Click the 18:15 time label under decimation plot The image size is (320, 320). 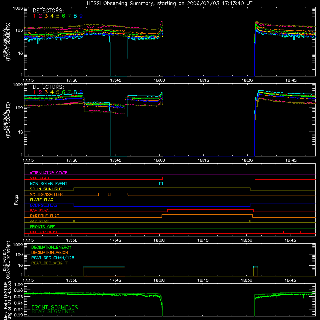[203, 280]
